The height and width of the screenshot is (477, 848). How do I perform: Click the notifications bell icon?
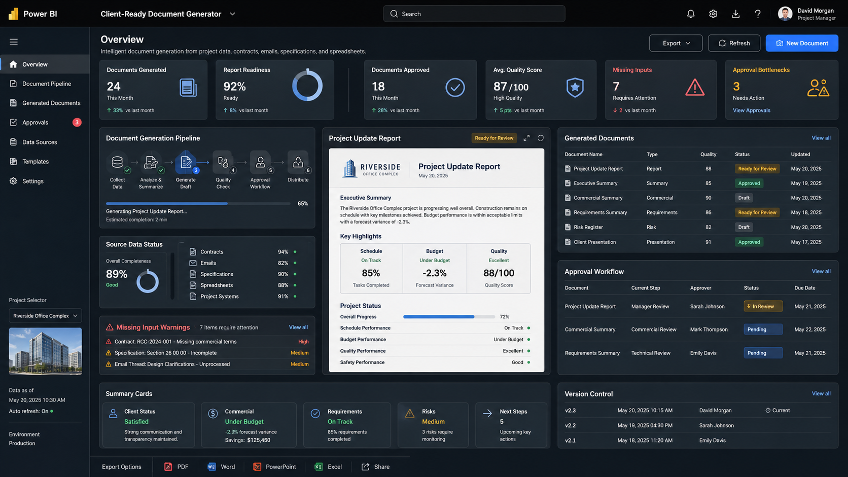(690, 14)
